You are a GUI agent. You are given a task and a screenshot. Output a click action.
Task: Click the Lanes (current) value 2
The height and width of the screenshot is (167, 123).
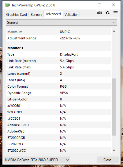click(x=61, y=74)
